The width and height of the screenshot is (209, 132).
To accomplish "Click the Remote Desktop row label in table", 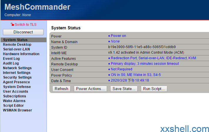I will point(64,64).
